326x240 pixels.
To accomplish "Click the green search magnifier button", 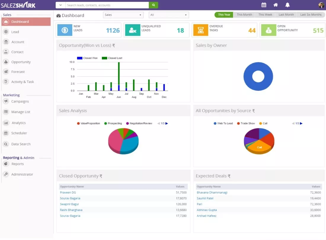I will (154, 5).
